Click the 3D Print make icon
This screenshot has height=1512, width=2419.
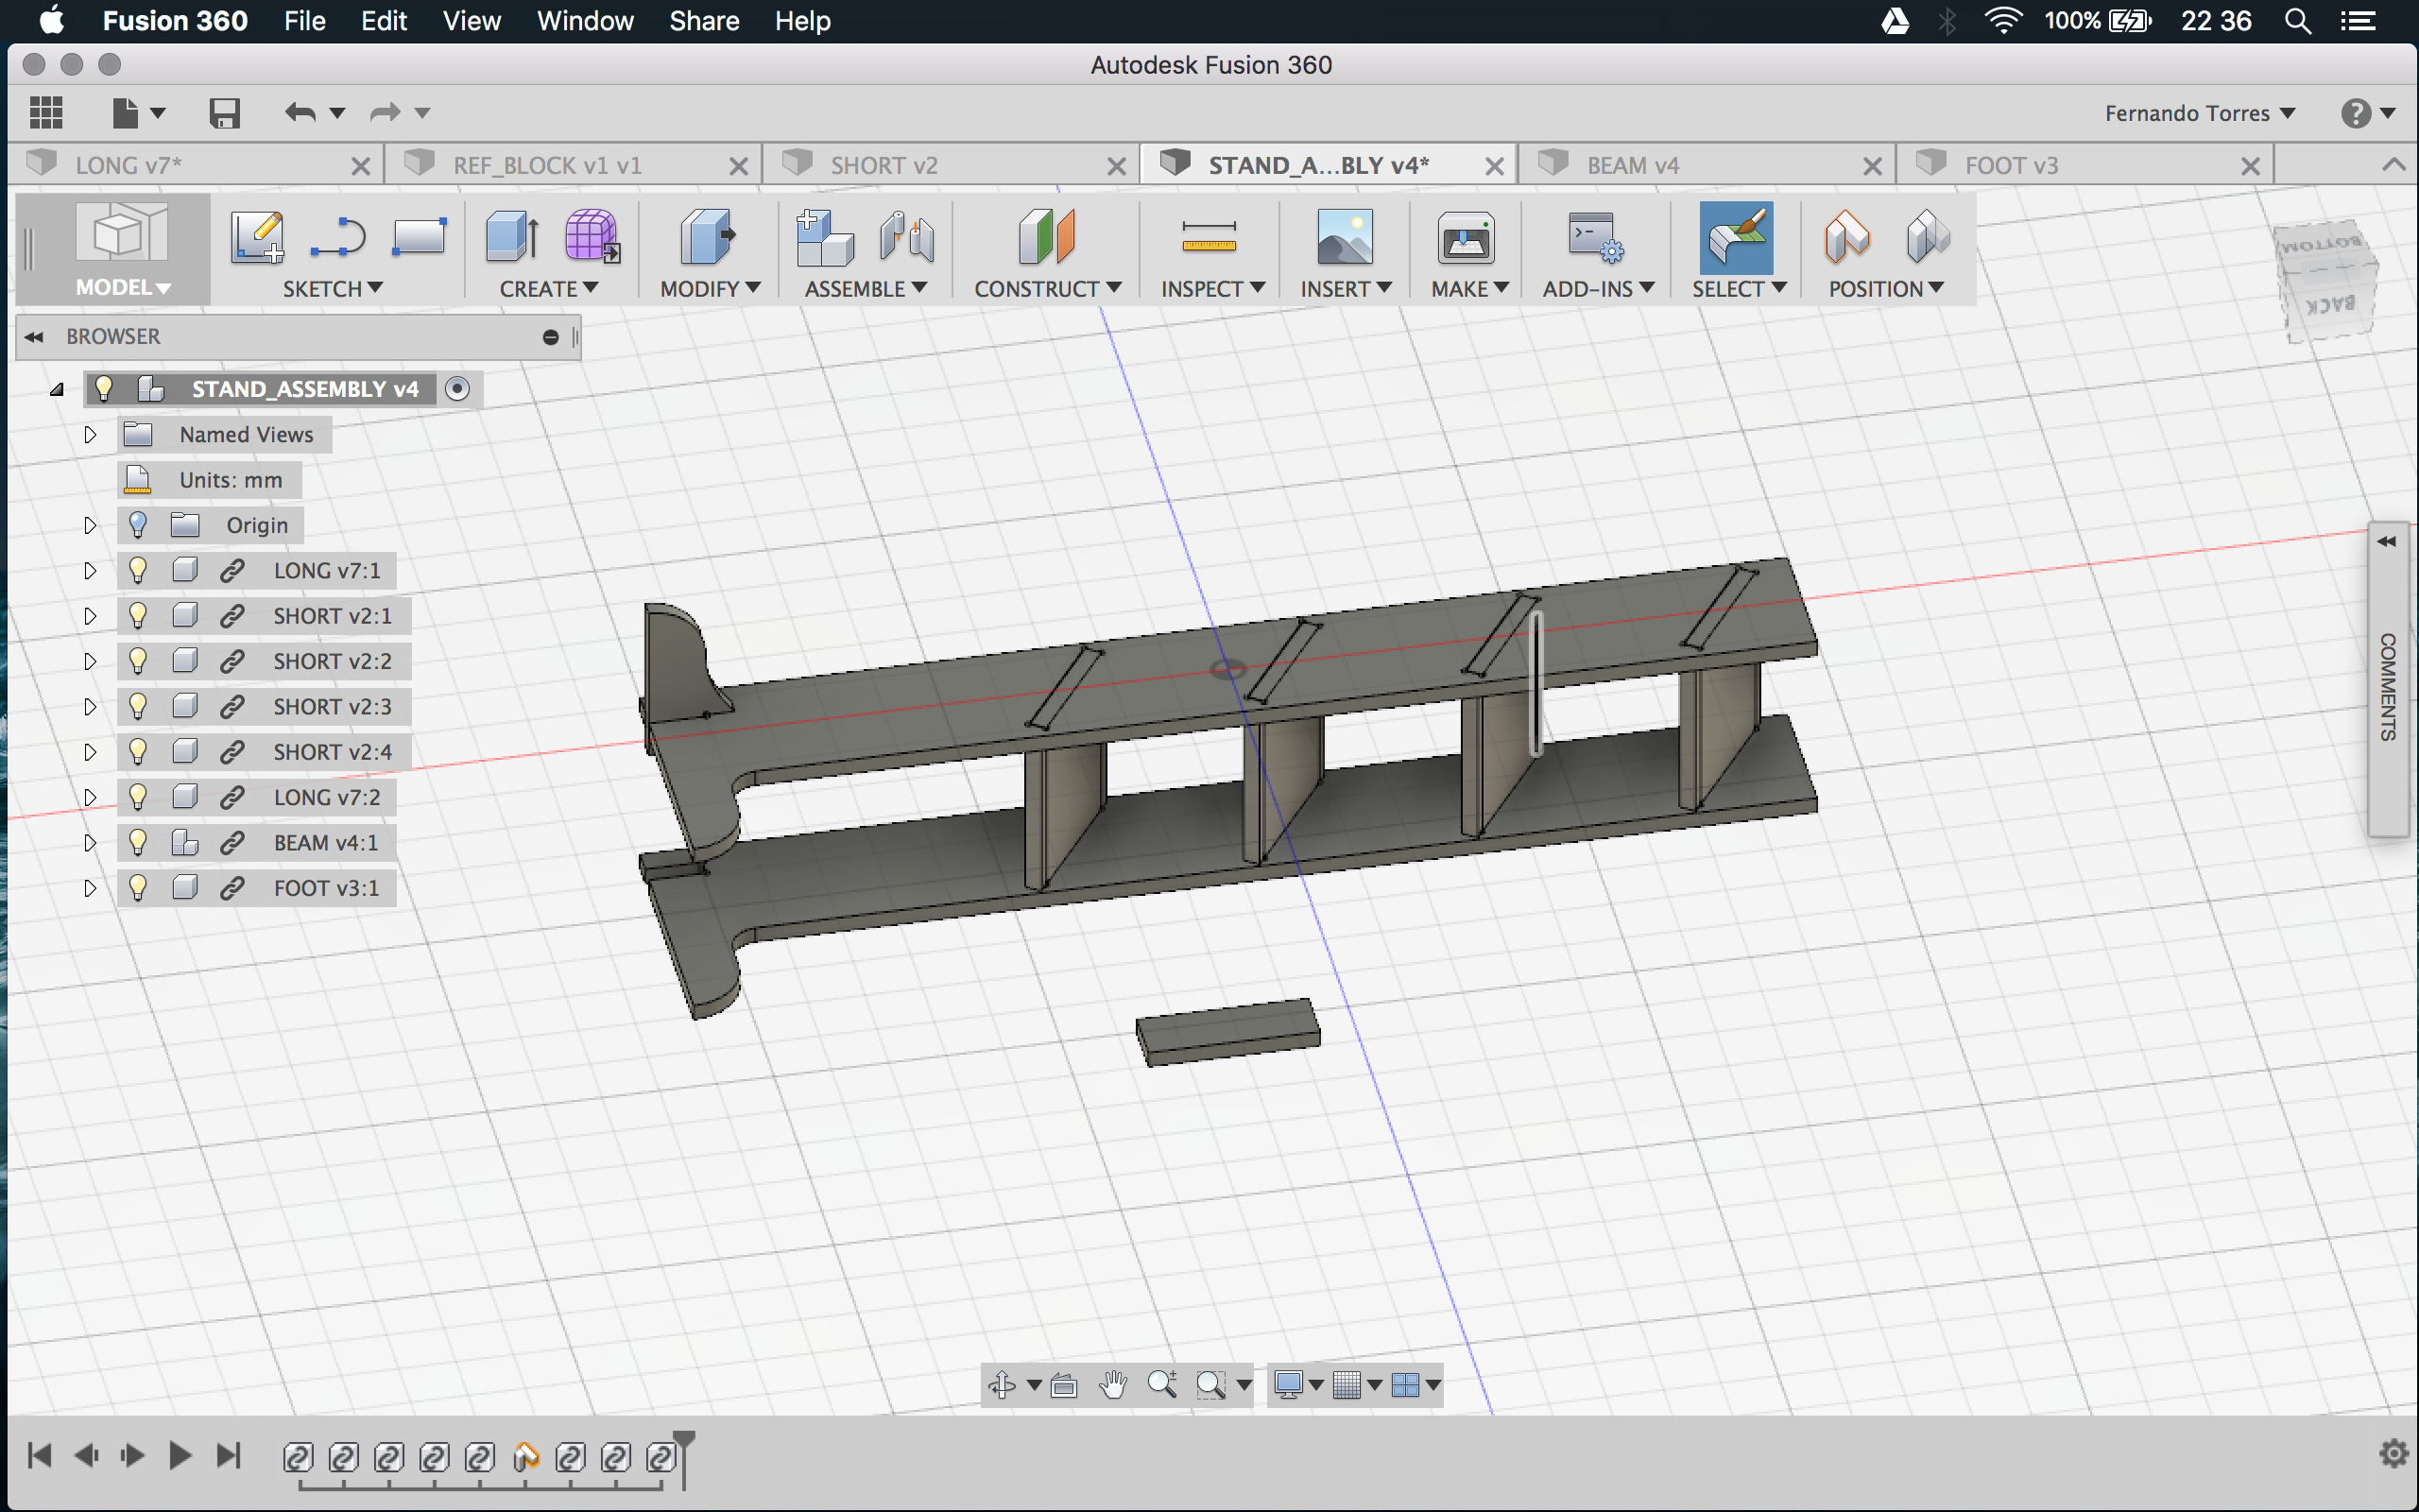point(1466,237)
